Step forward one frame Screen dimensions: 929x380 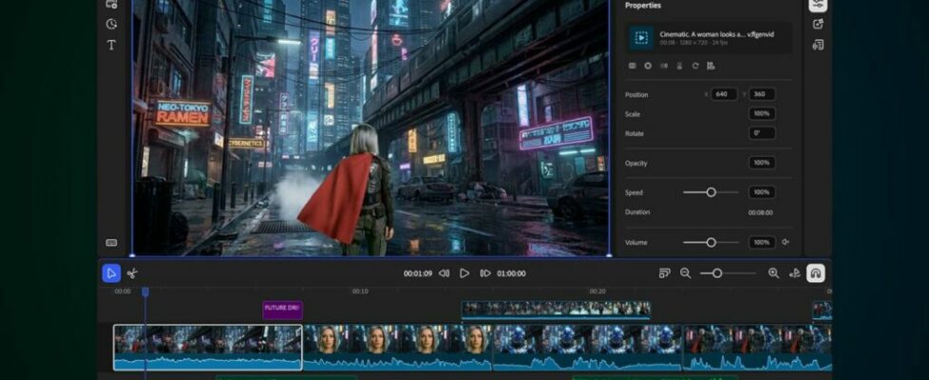485,274
